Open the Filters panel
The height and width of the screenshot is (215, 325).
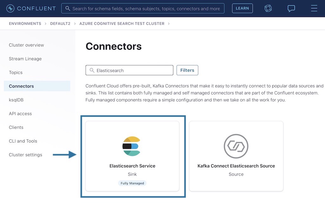[187, 70]
